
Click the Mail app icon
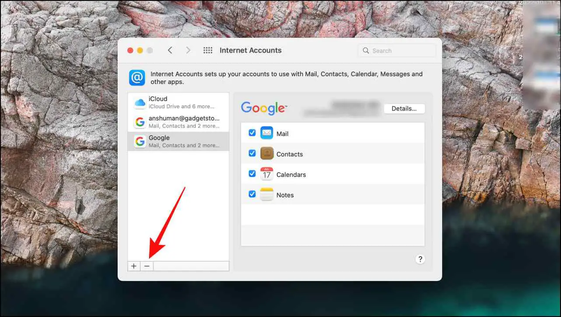[x=267, y=133]
